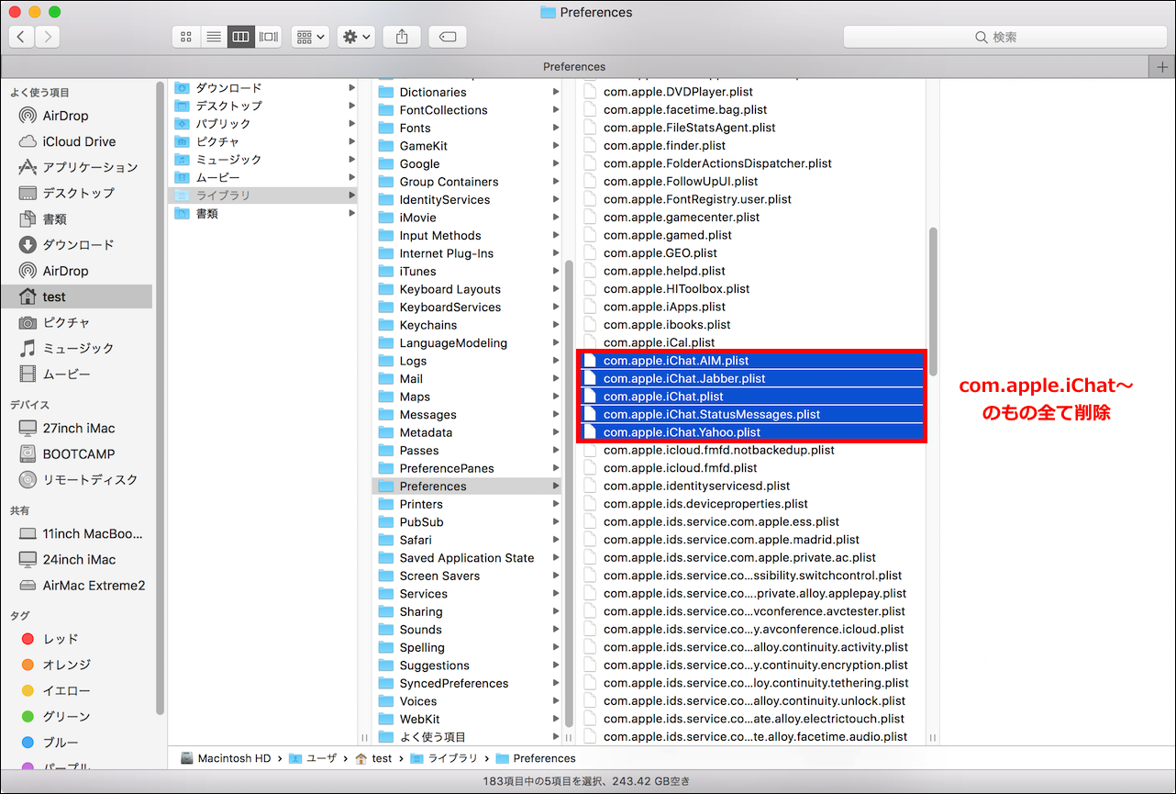
Task: Select com.apple.DVDPlayer.plist
Action: tap(750, 92)
